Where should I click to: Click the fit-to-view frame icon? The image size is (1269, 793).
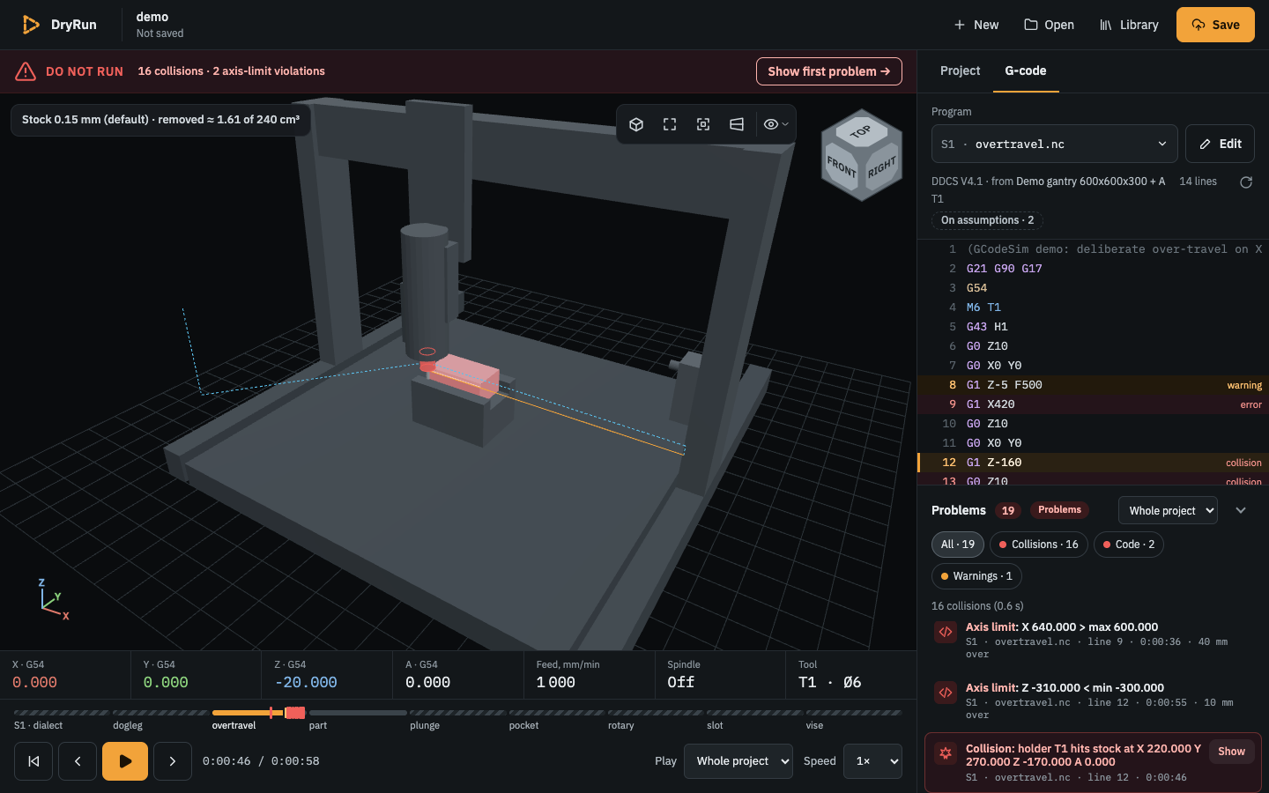click(670, 124)
